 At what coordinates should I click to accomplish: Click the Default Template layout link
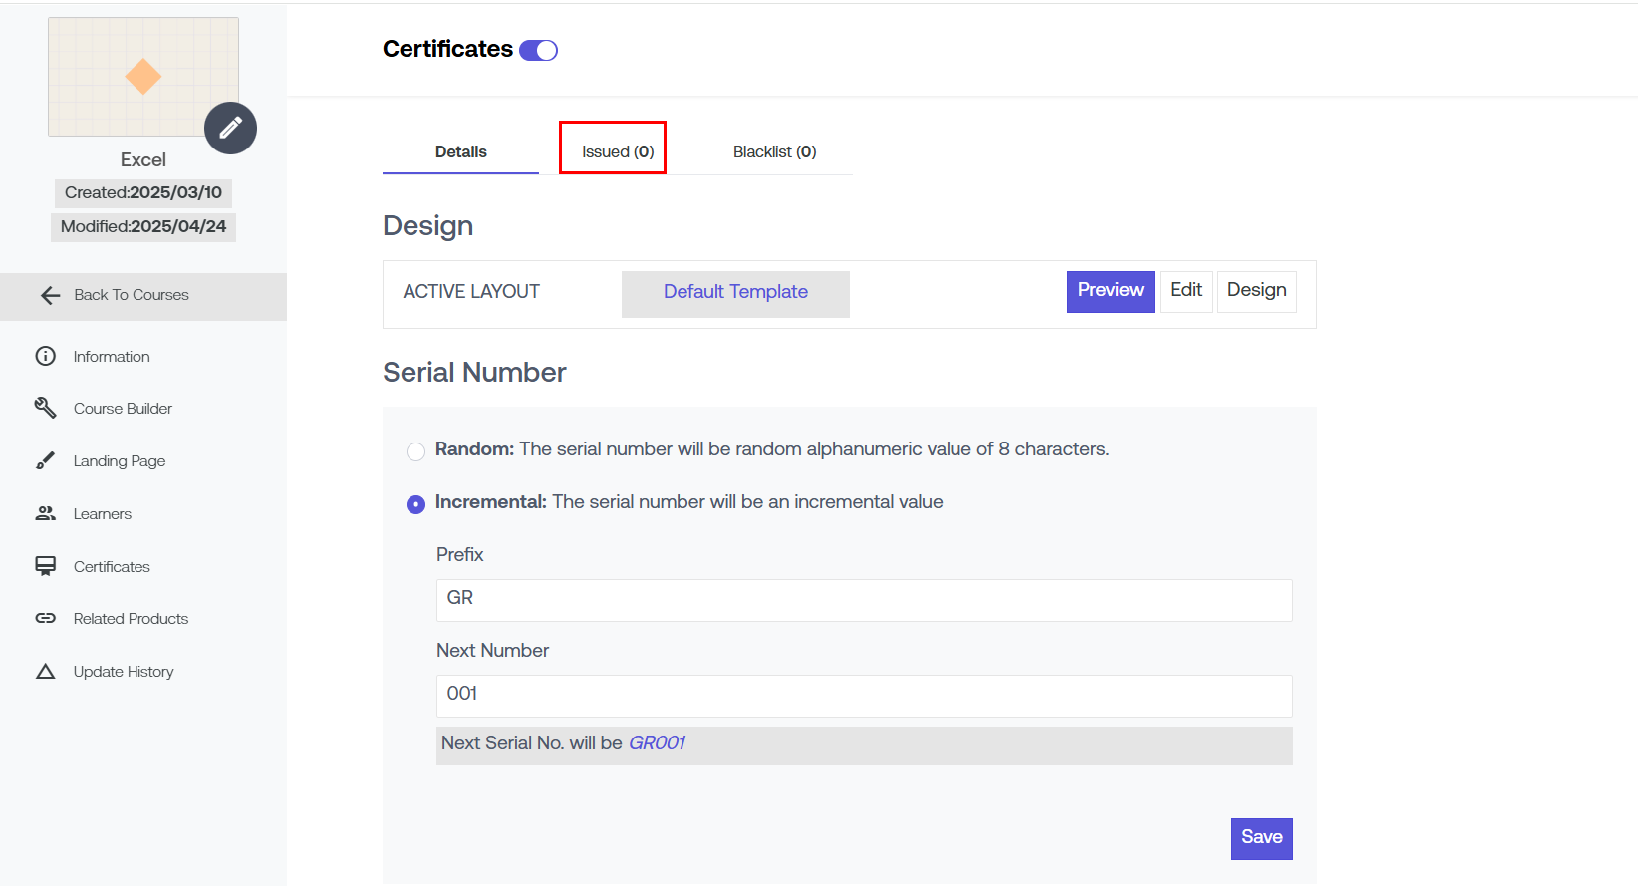pyautogui.click(x=735, y=292)
